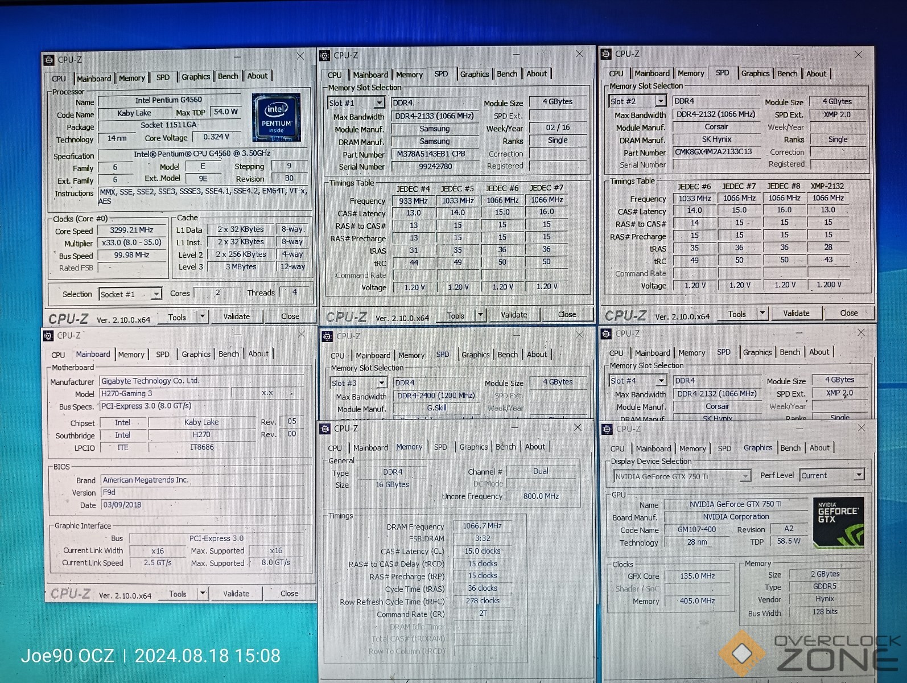Open the Bench tab in the Slot #4 window

click(790, 352)
